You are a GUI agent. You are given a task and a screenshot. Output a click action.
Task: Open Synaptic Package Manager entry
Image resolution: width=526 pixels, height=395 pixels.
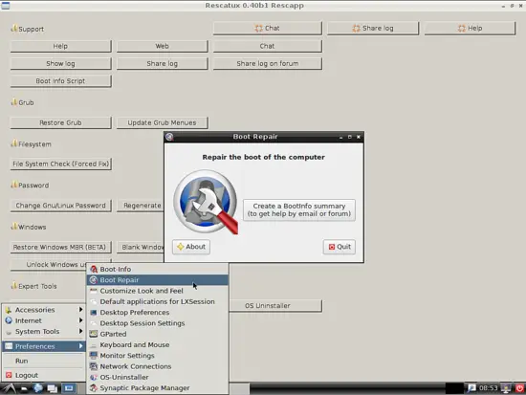pyautogui.click(x=158, y=388)
